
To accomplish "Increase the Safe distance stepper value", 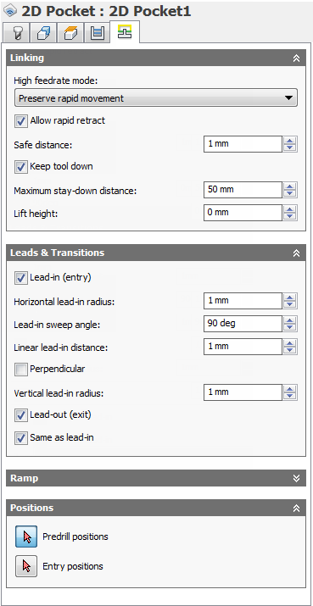I will point(289,141).
